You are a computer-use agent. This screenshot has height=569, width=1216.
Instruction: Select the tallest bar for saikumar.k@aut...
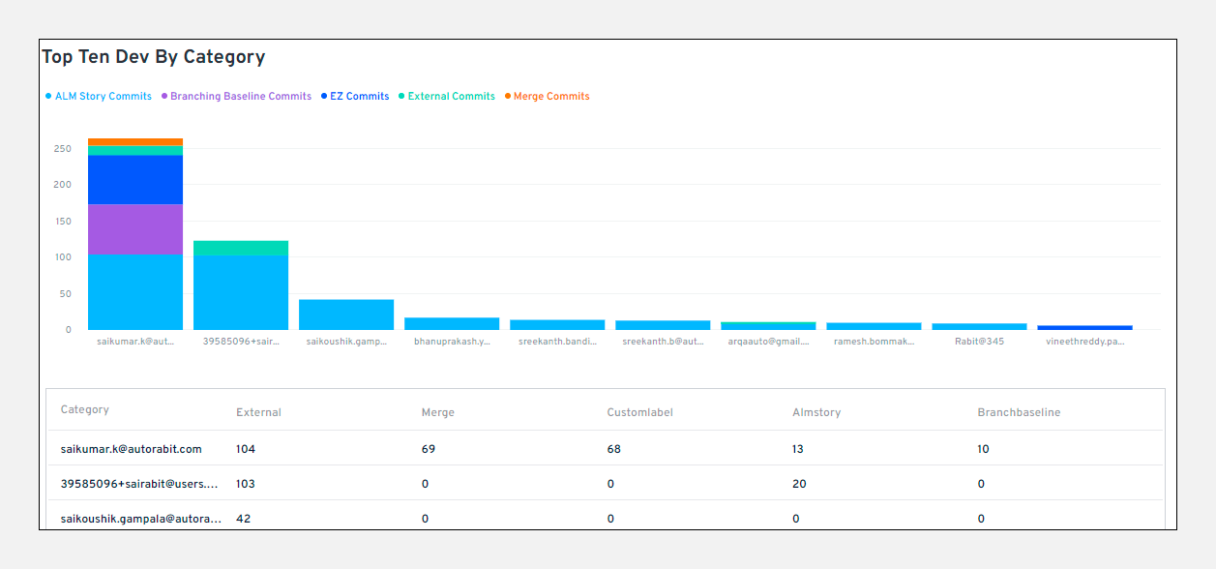coord(134,232)
